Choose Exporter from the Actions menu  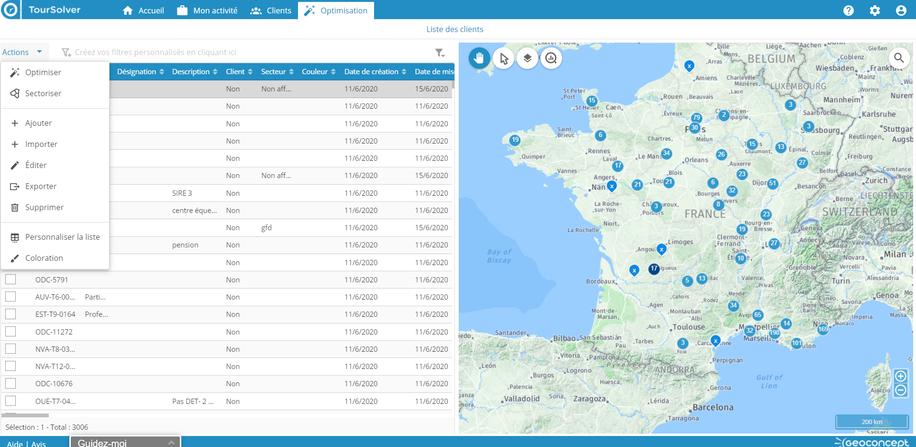pos(41,186)
